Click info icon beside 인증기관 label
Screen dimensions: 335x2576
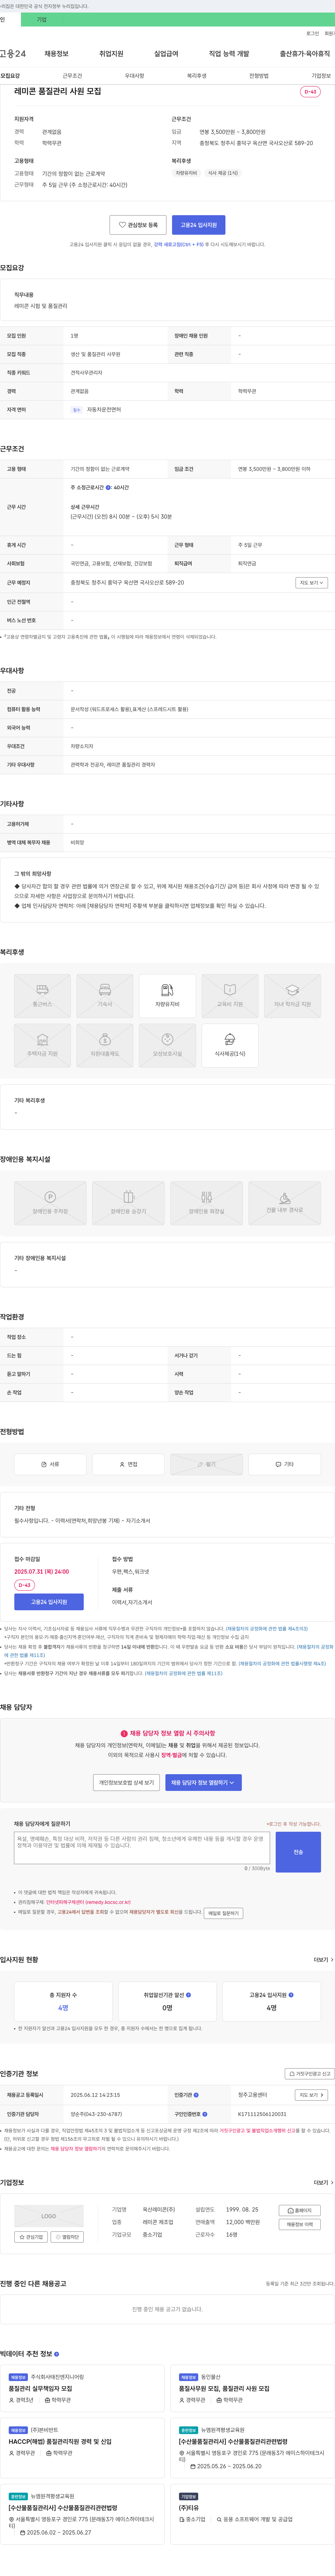(x=196, y=2095)
